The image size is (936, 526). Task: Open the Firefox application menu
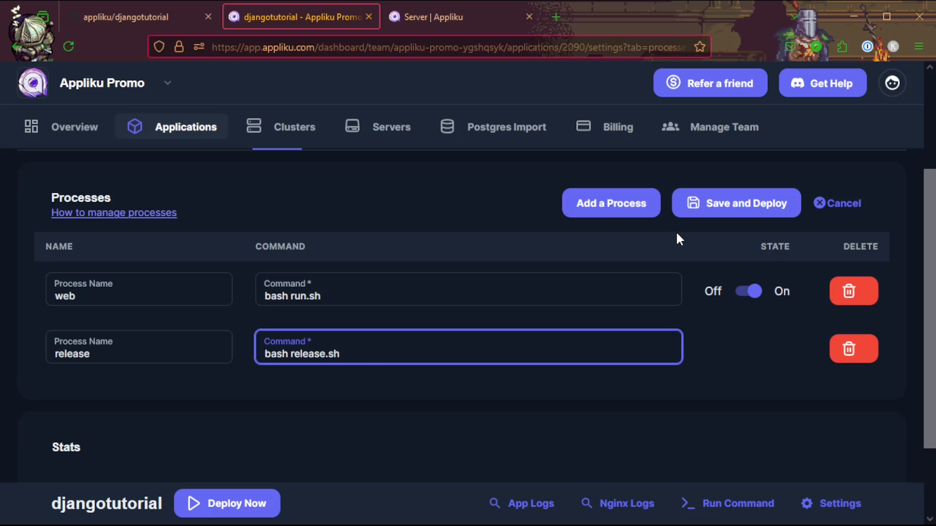click(x=919, y=46)
